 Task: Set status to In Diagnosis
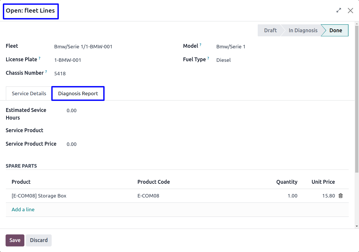[x=303, y=30]
